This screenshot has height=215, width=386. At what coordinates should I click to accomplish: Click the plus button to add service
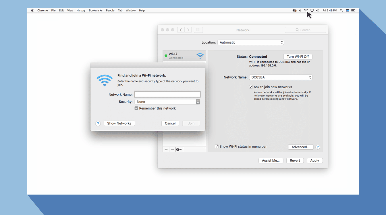click(x=166, y=149)
